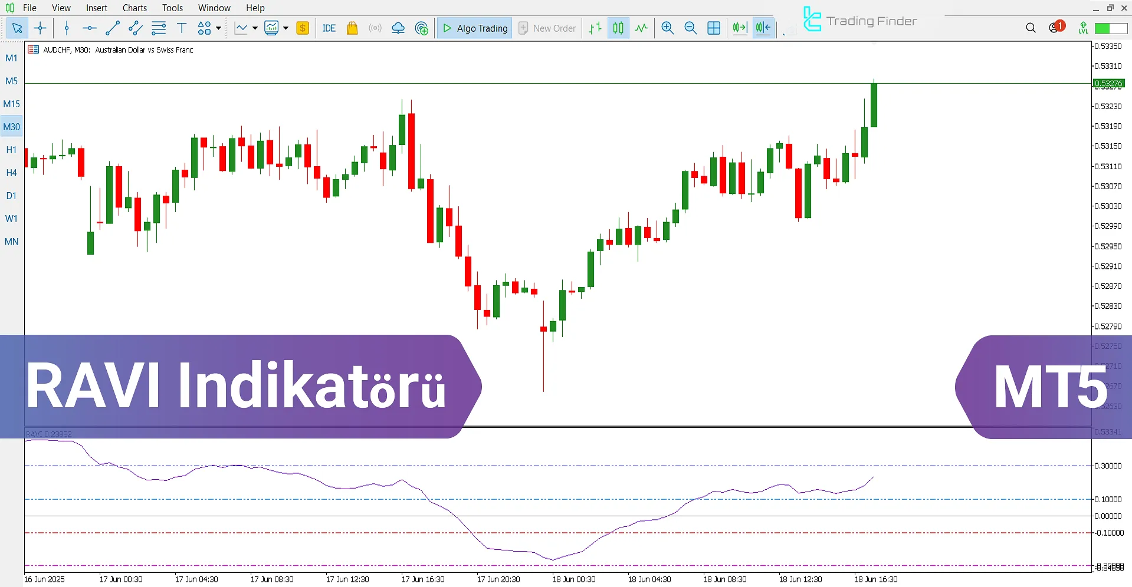1132x587 pixels.
Task: Pick the Fibonacci retracement tool
Action: pos(159,28)
